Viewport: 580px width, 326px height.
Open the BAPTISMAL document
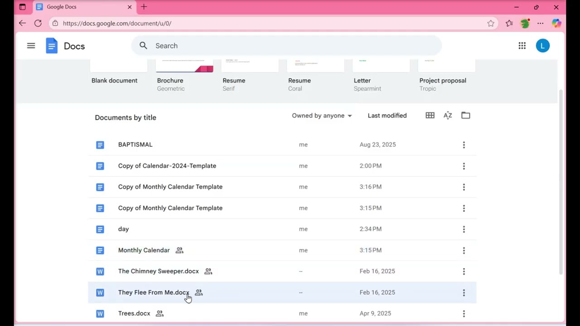(282, 145)
